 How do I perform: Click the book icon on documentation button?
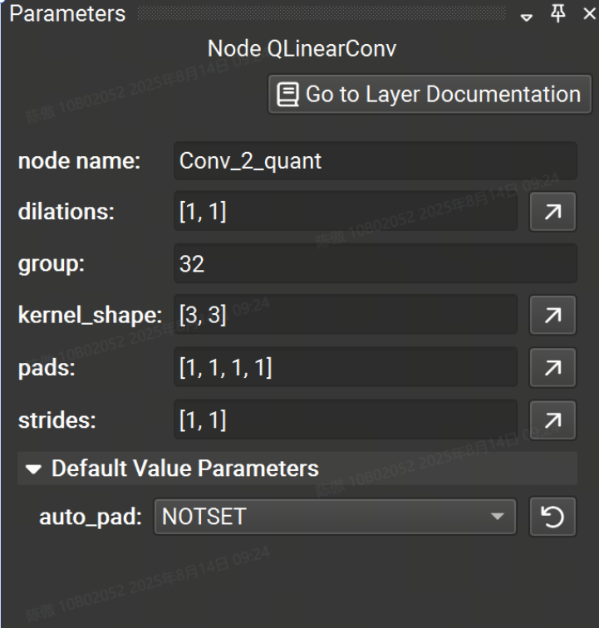point(287,95)
